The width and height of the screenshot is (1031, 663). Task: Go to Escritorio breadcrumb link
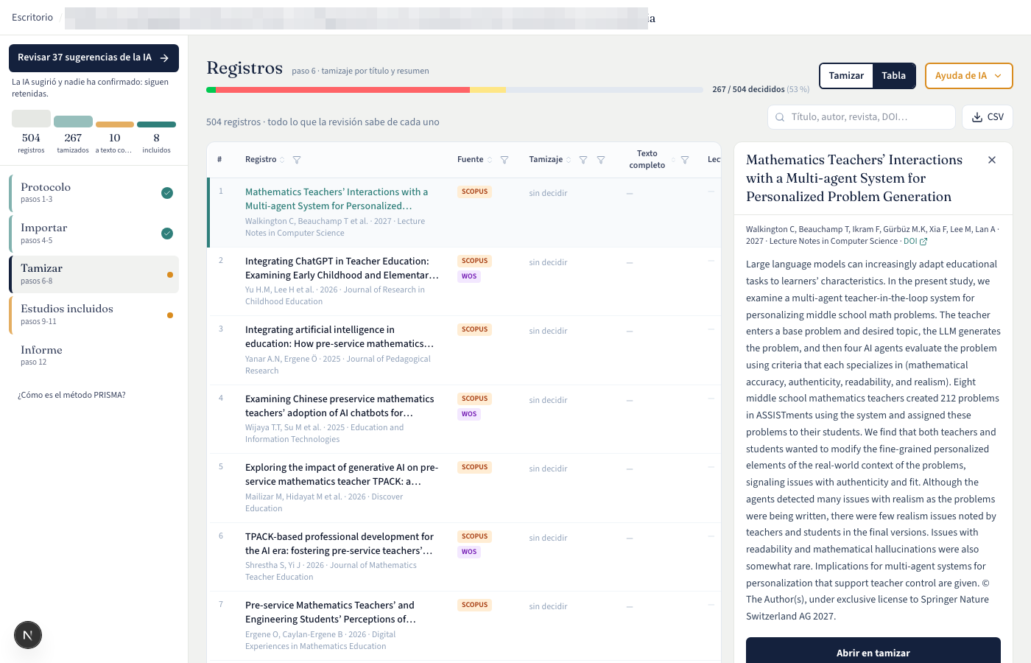coord(32,18)
